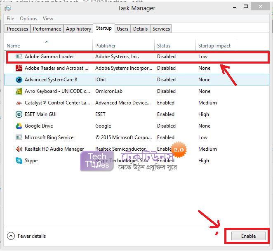Screen dimensions: 273x251
Task: Click Disabled status of Google Drive
Action: (x=166, y=126)
